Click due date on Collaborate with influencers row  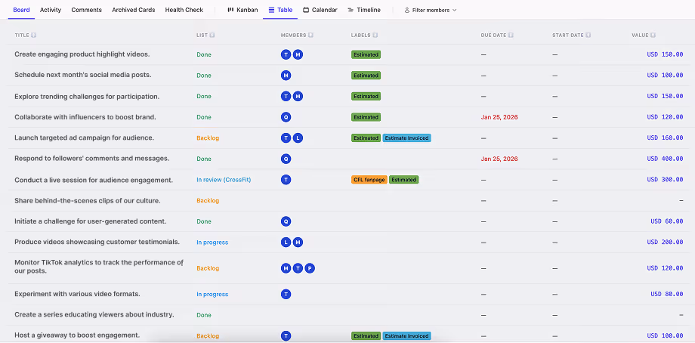click(x=499, y=117)
